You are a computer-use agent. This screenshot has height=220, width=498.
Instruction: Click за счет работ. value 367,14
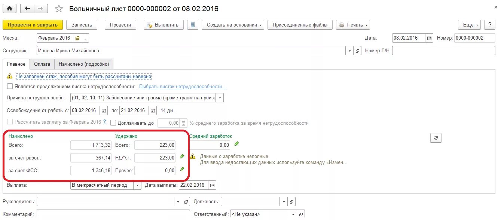91,158
